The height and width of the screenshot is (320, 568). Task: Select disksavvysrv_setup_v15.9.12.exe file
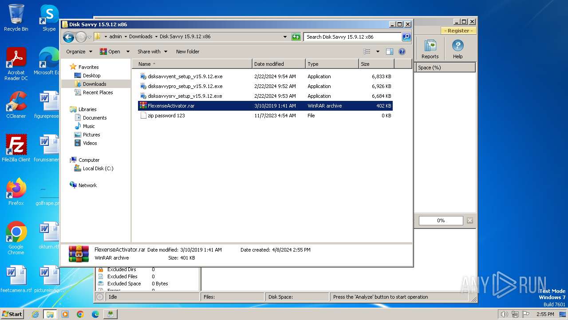(x=185, y=96)
